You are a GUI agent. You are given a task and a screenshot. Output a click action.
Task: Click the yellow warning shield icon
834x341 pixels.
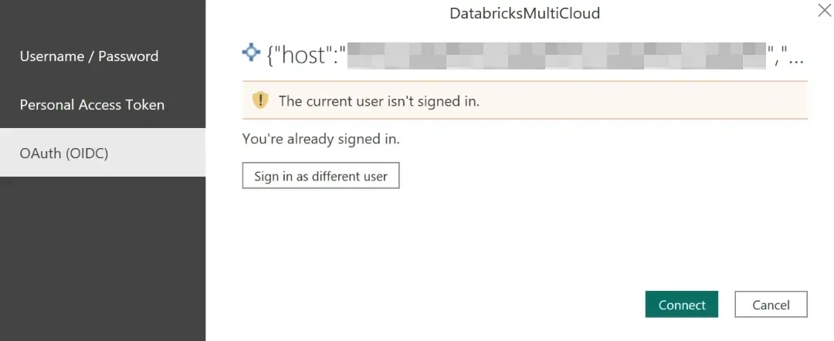(x=260, y=100)
